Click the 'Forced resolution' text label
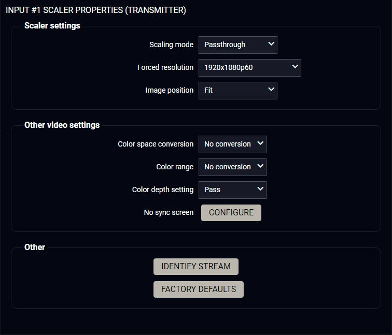This screenshot has width=392, height=335. click(x=165, y=67)
